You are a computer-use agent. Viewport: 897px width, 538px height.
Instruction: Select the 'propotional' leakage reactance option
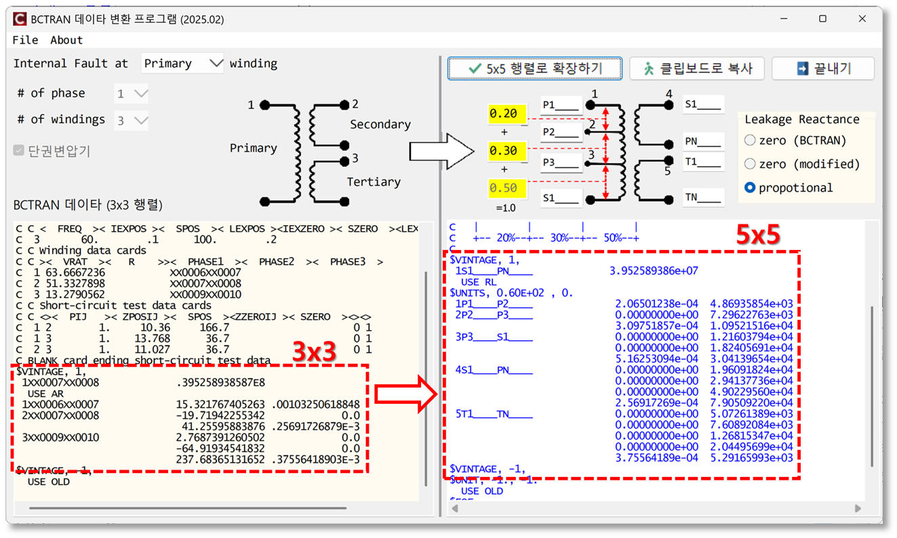click(x=789, y=188)
